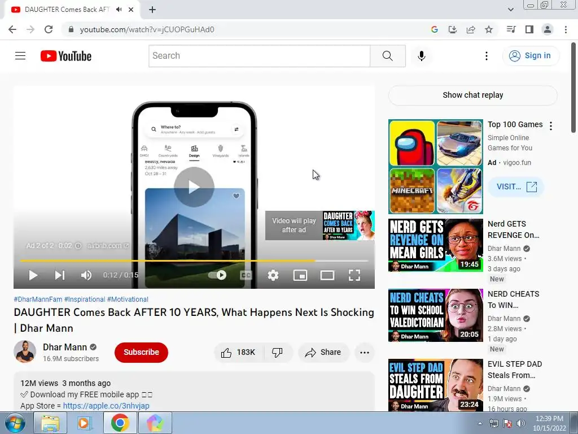
Task: Open tab search chevron
Action: (510, 10)
